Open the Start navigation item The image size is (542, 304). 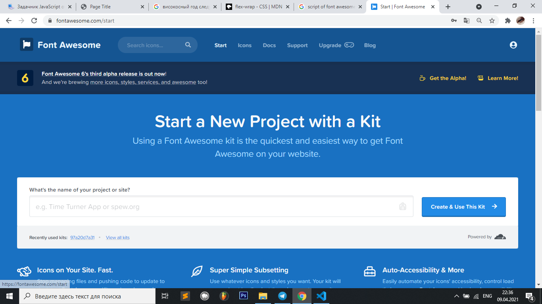coord(221,45)
